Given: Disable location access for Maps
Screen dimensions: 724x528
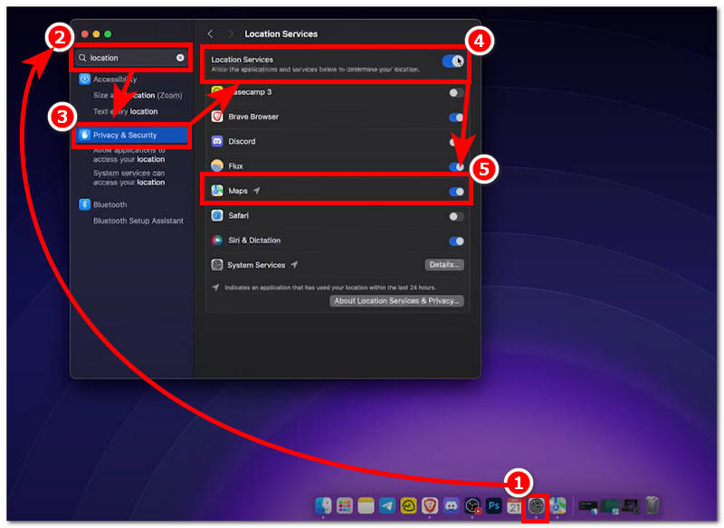Looking at the screenshot, I should coord(456,192).
